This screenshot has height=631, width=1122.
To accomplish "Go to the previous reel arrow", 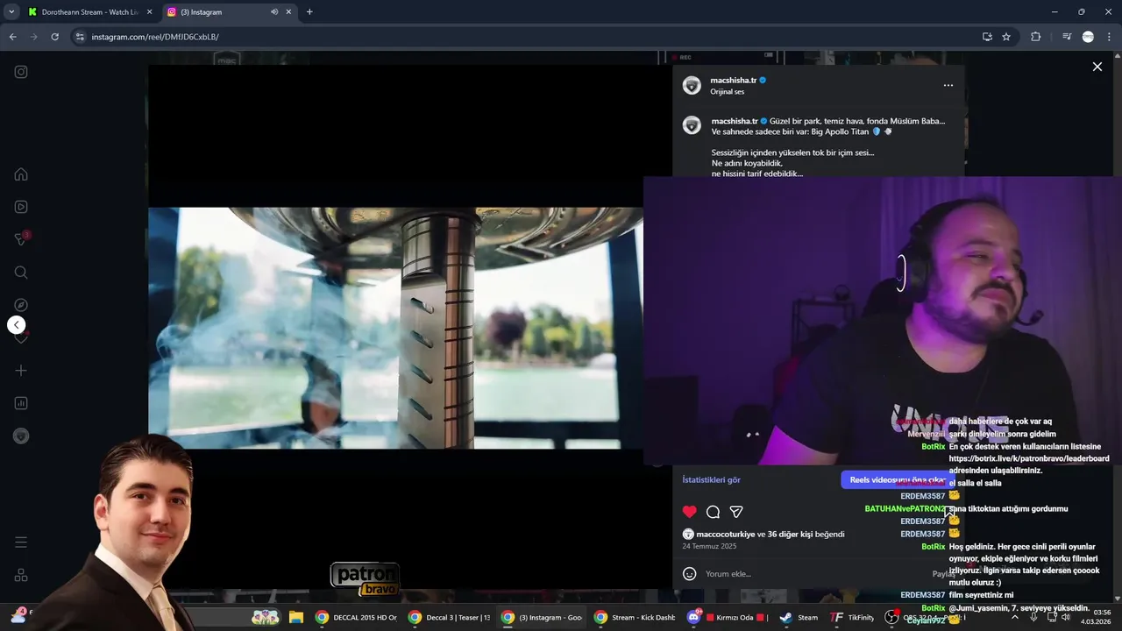I will tap(17, 325).
